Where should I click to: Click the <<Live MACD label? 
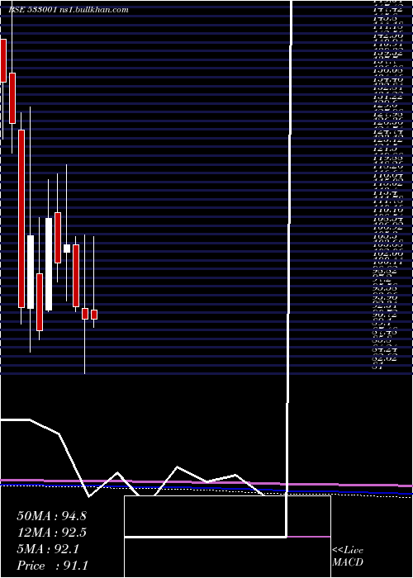(x=348, y=557)
